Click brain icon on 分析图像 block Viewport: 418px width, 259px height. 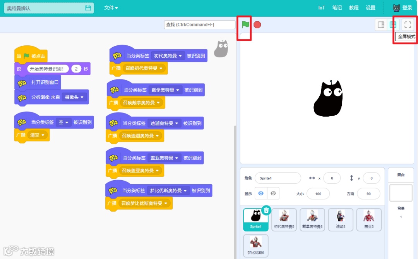[22, 98]
